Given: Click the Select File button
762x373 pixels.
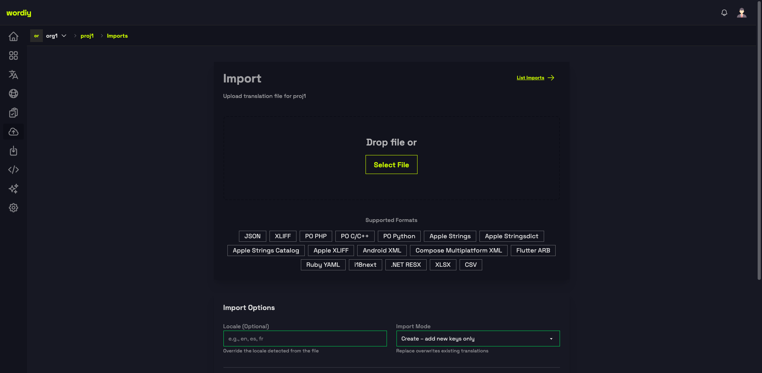Looking at the screenshot, I should coord(391,165).
